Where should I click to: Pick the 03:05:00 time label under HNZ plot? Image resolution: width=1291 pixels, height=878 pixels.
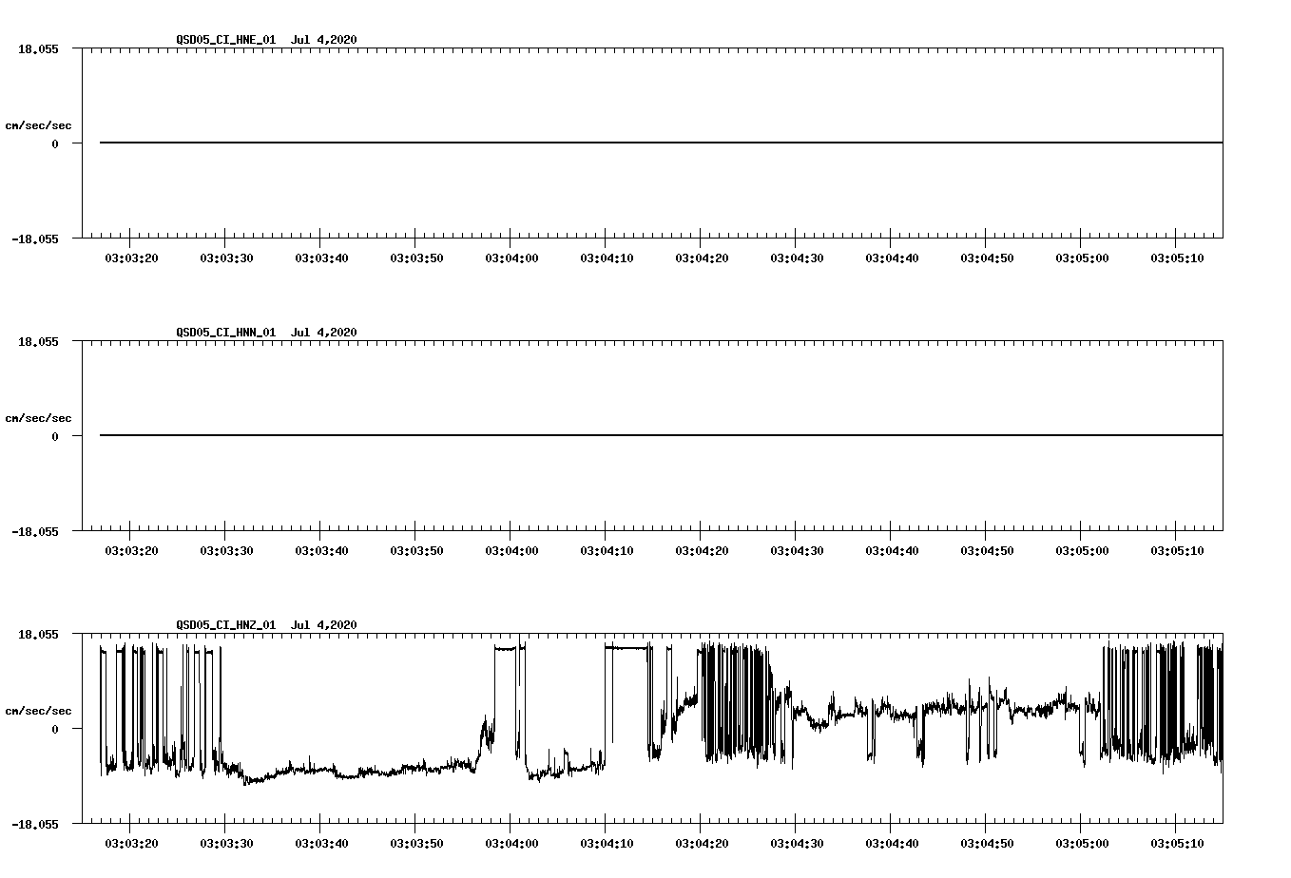tap(1082, 843)
